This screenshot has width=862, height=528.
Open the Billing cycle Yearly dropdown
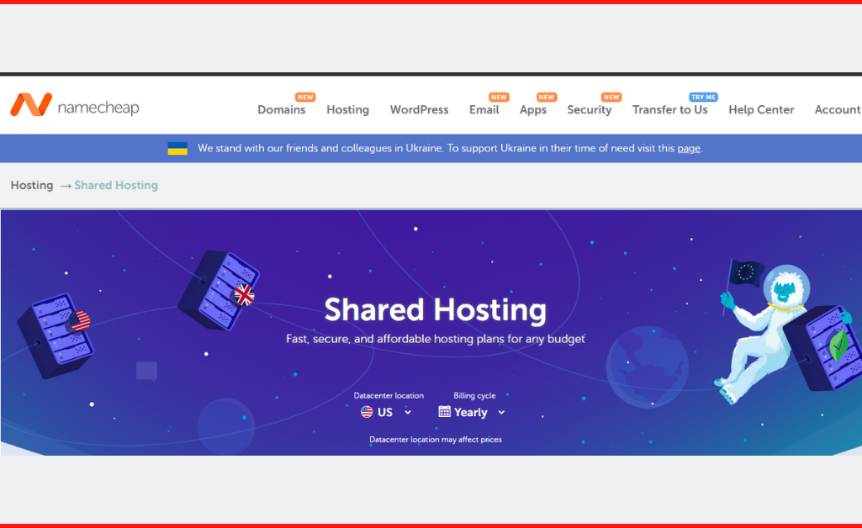click(472, 412)
